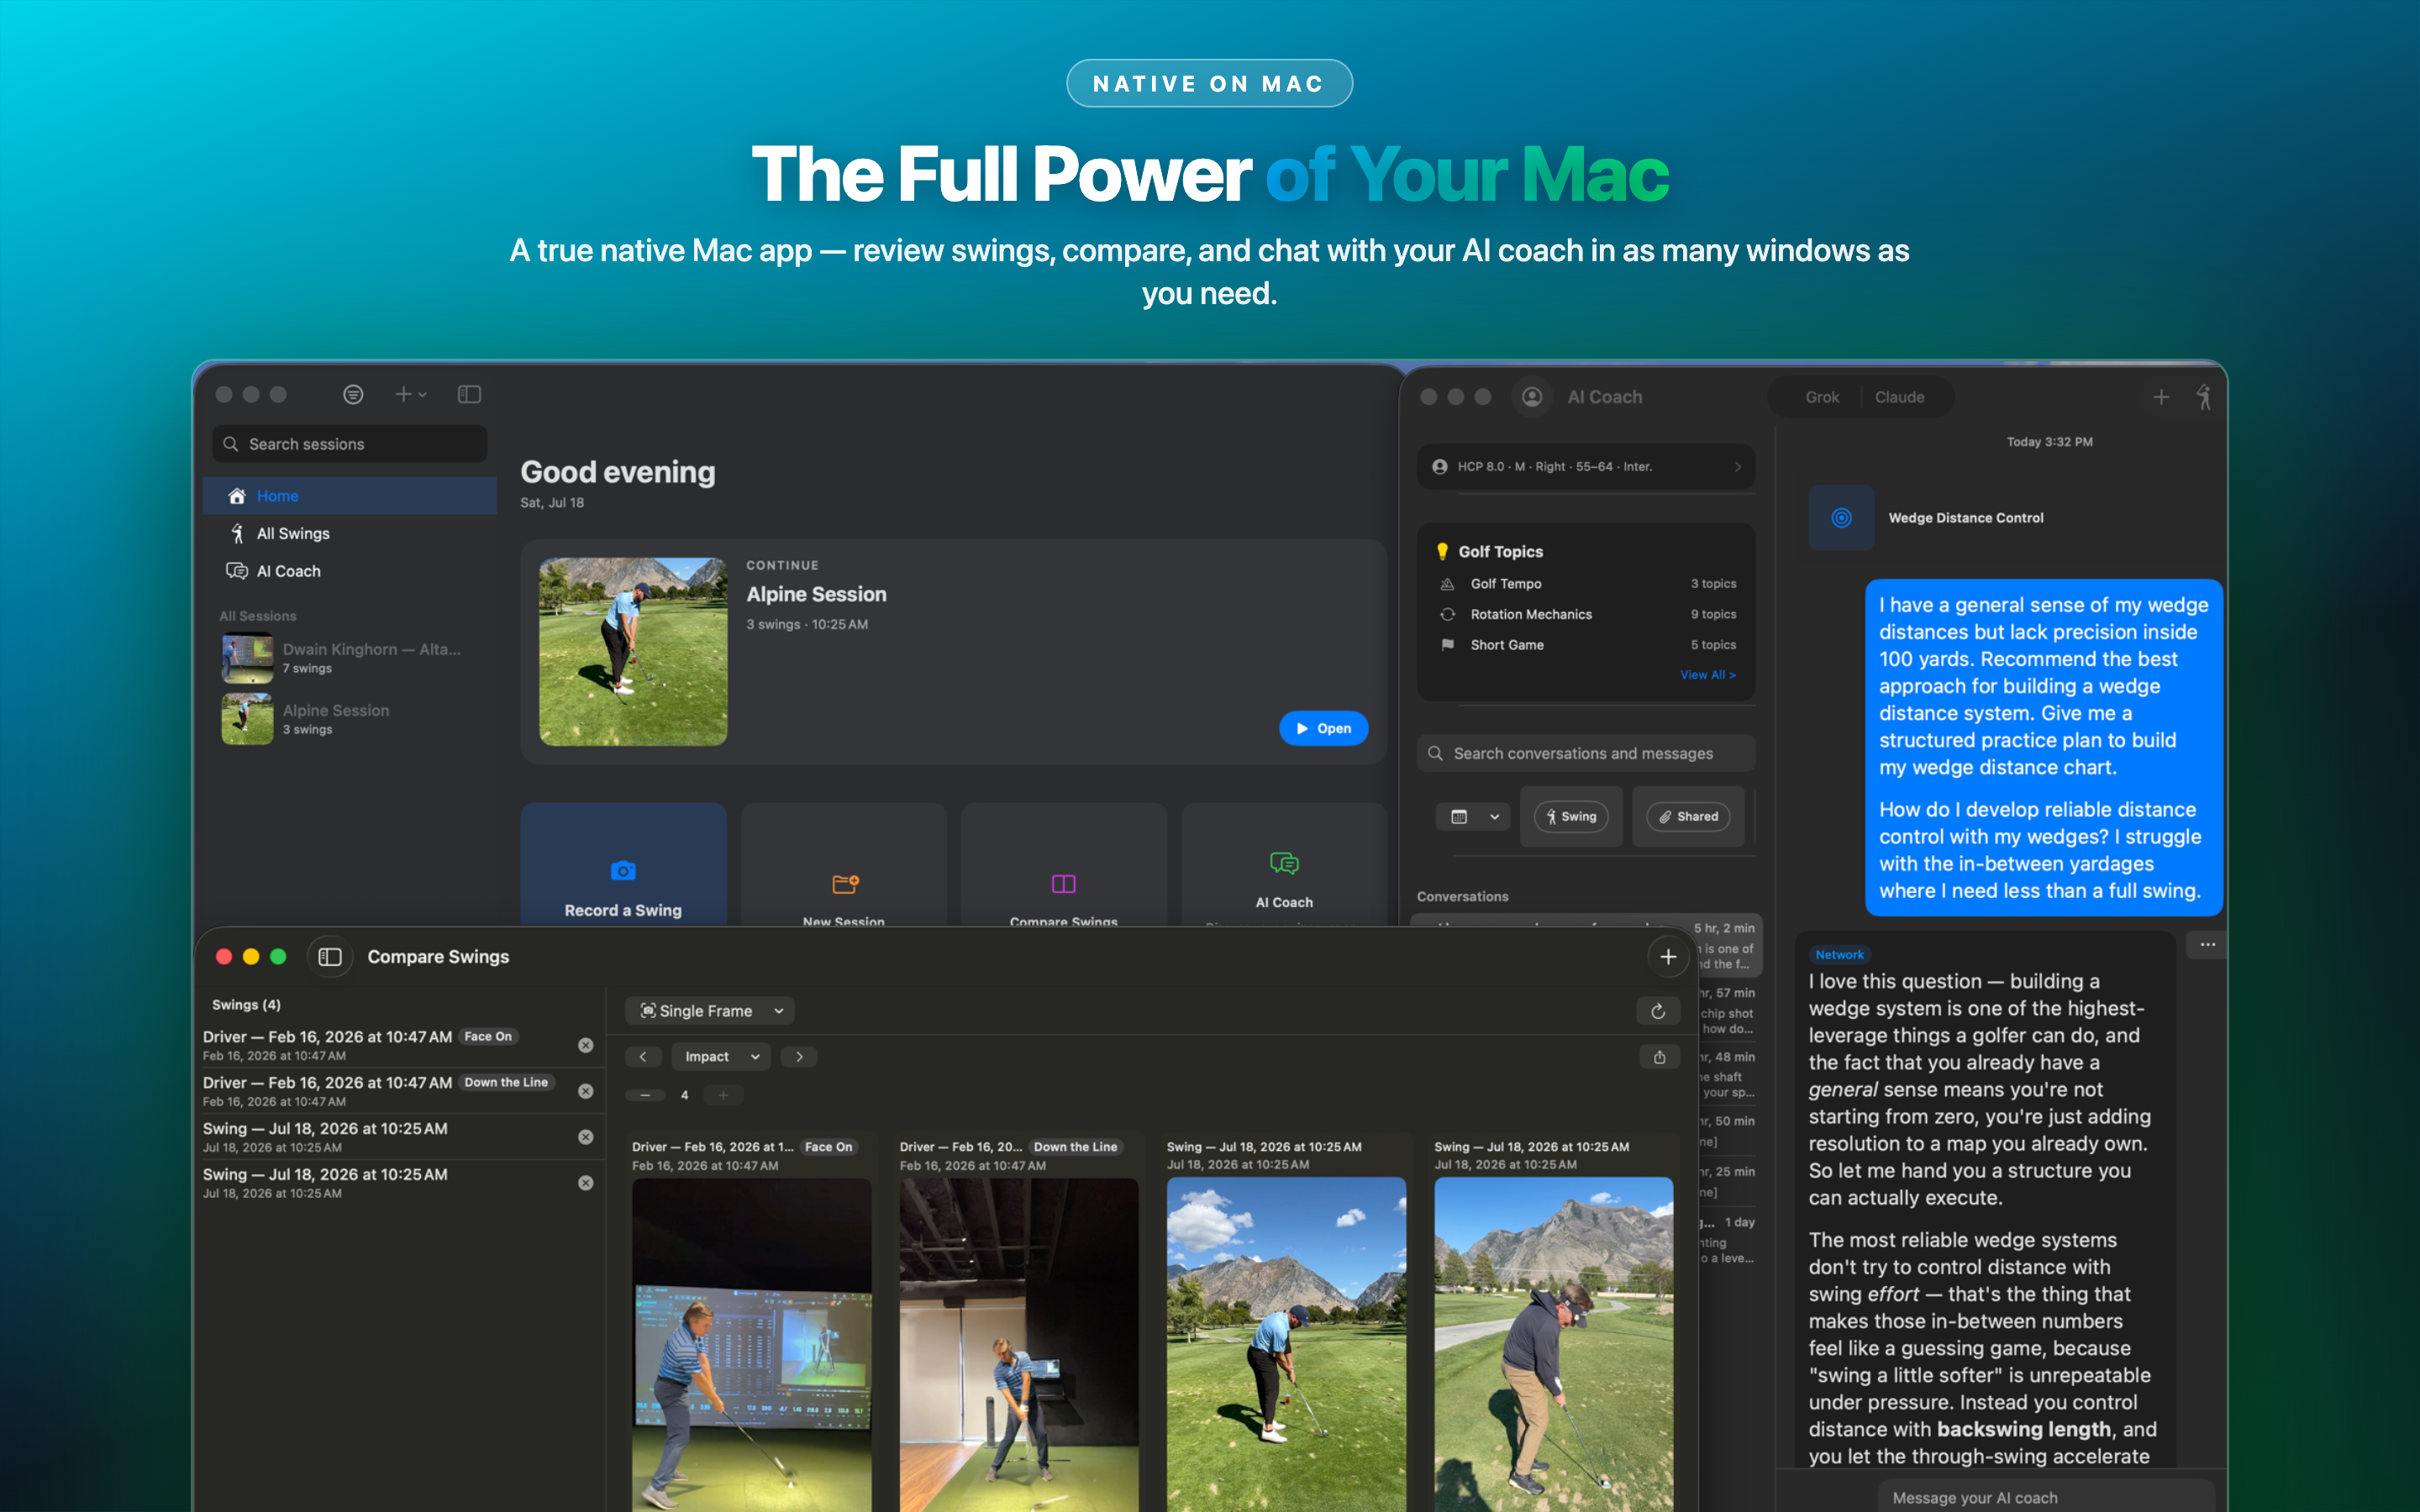Remove the Driver Down the Line swing
Viewport: 2420px width, 1512px height.
(x=586, y=1091)
